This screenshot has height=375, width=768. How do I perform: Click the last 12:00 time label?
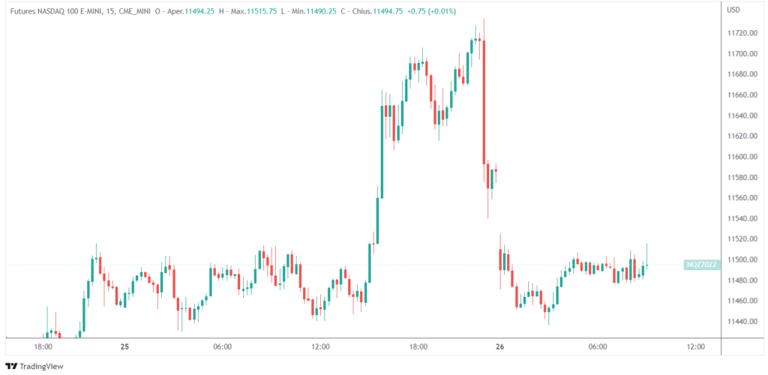695,346
